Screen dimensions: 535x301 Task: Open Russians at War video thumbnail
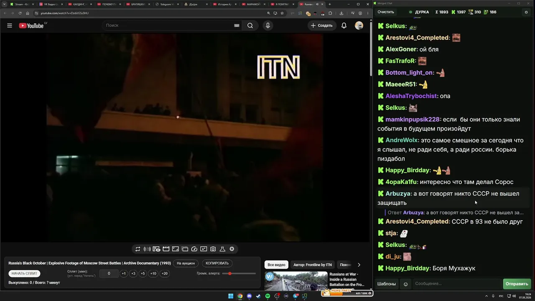[x=296, y=281]
